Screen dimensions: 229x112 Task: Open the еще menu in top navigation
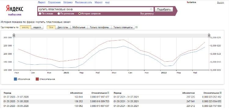[107, 2]
